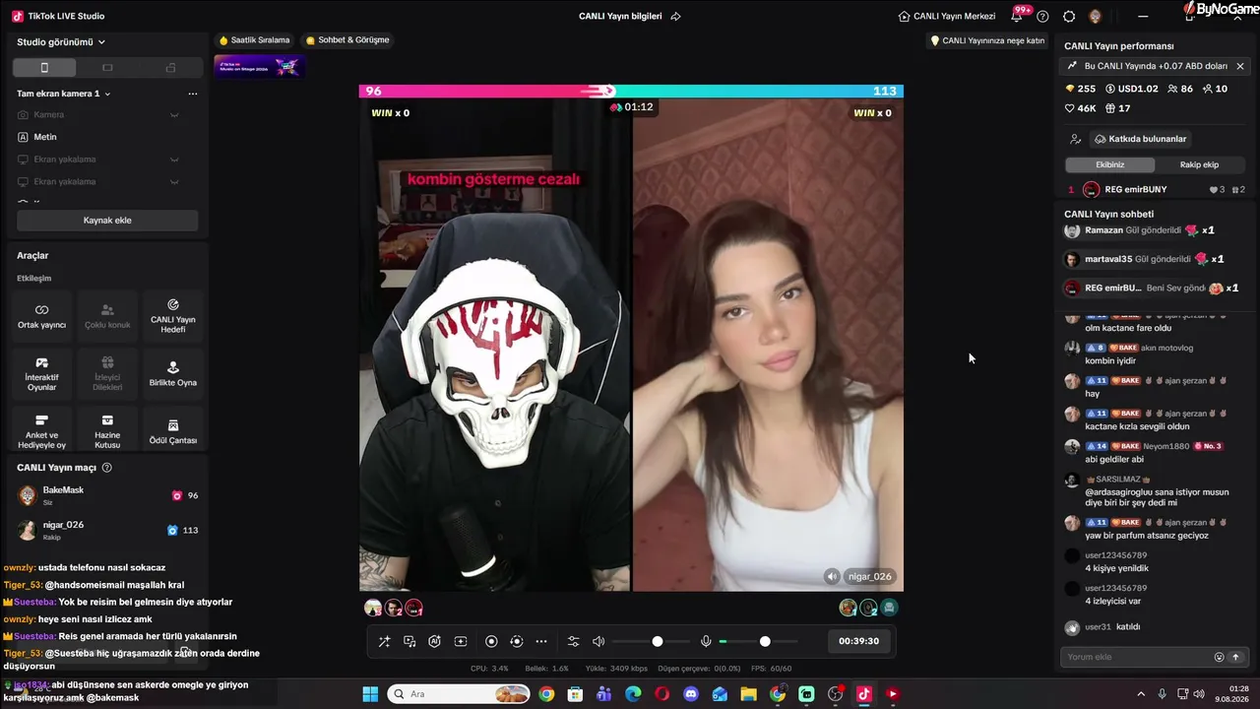Open the Katkıda bulunanlar section

click(x=1140, y=139)
